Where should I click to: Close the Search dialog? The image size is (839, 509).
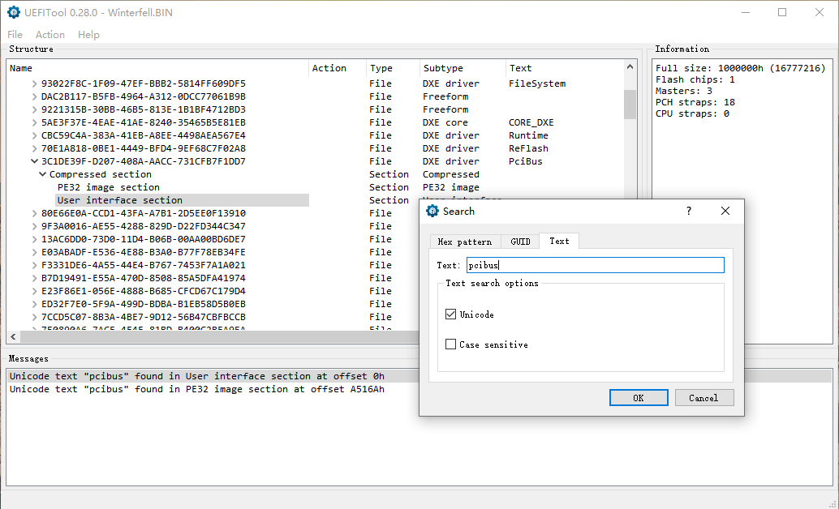tap(725, 212)
